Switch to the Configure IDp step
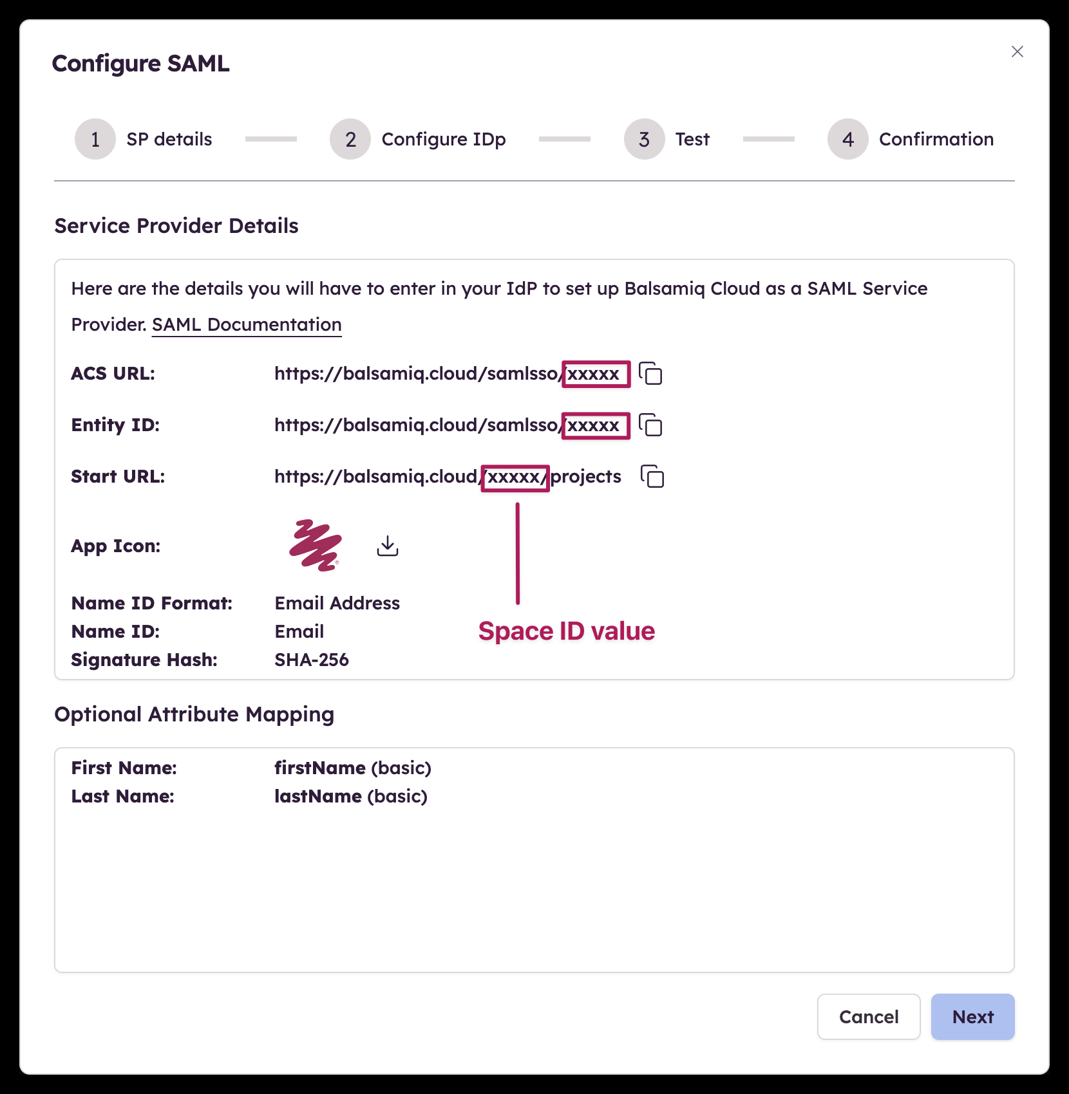This screenshot has width=1069, height=1094. point(350,138)
